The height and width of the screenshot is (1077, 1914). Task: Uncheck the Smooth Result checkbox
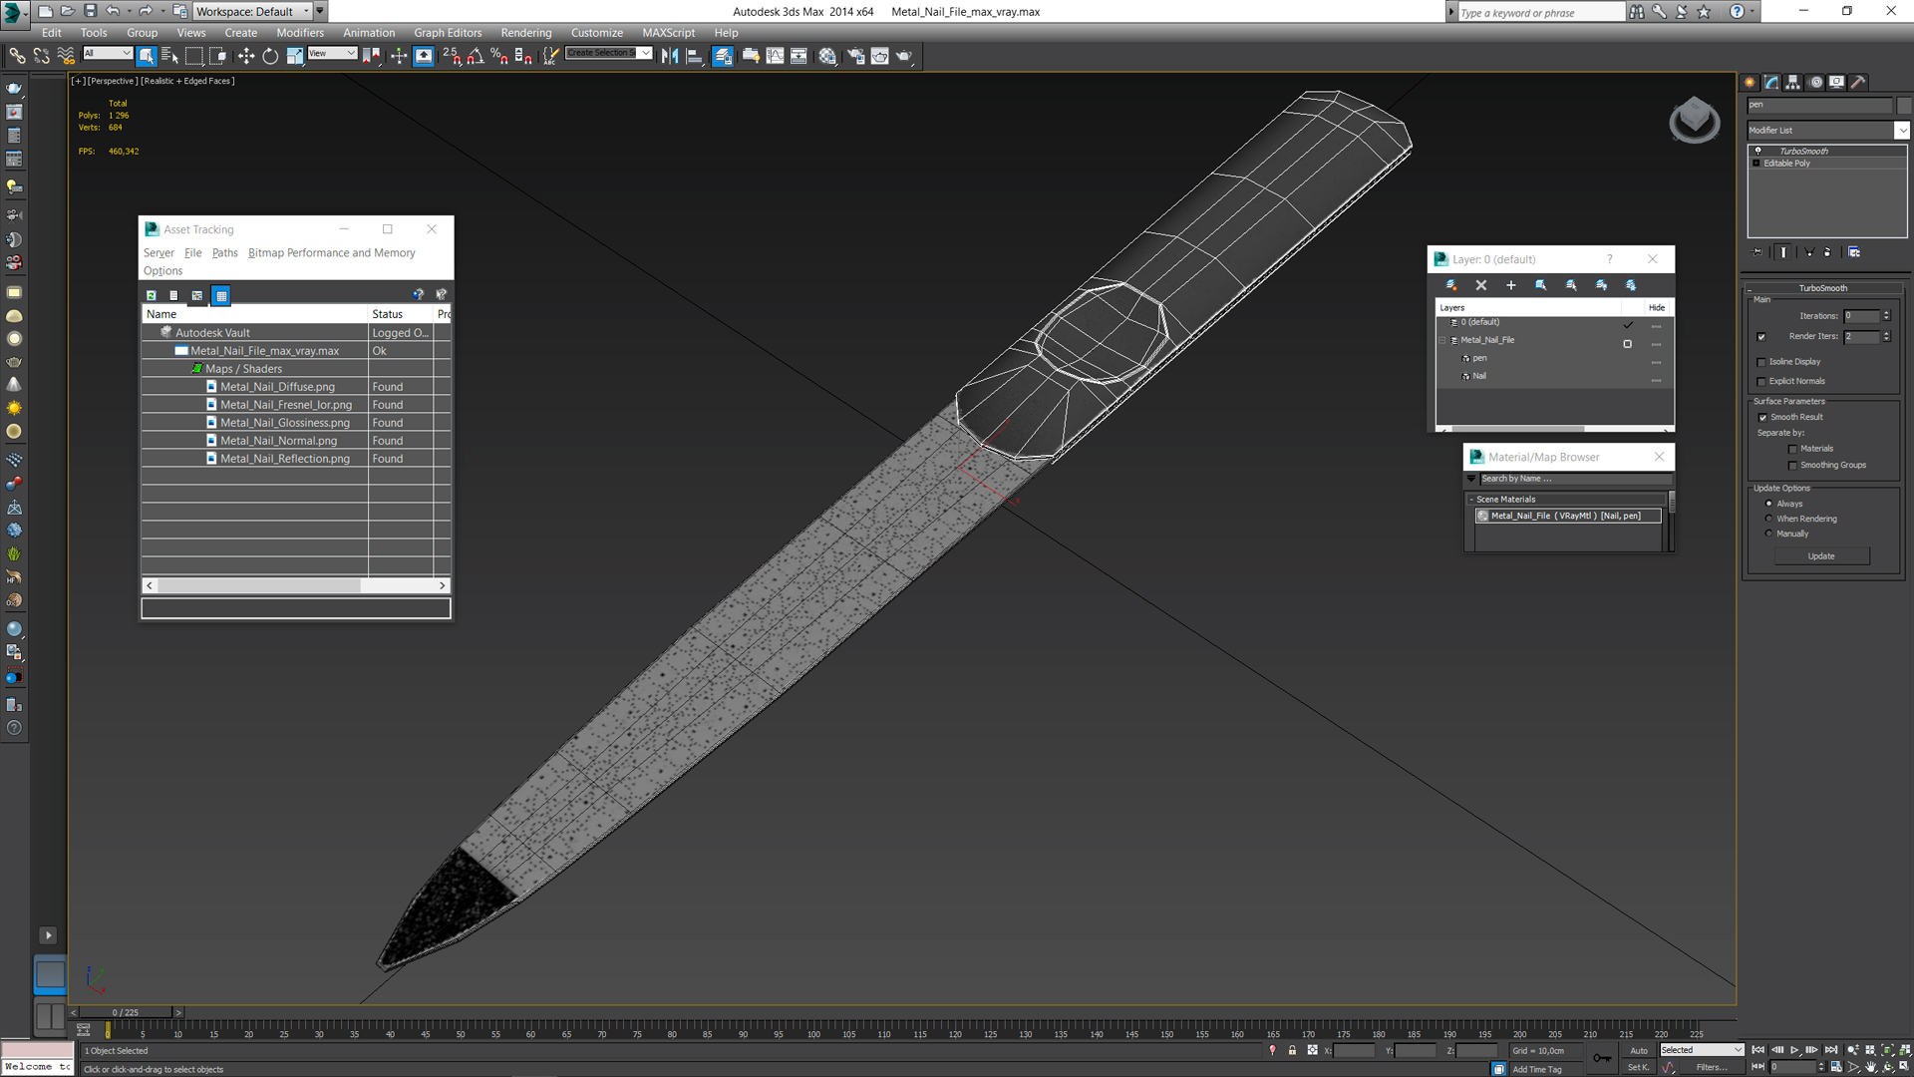1762,418
